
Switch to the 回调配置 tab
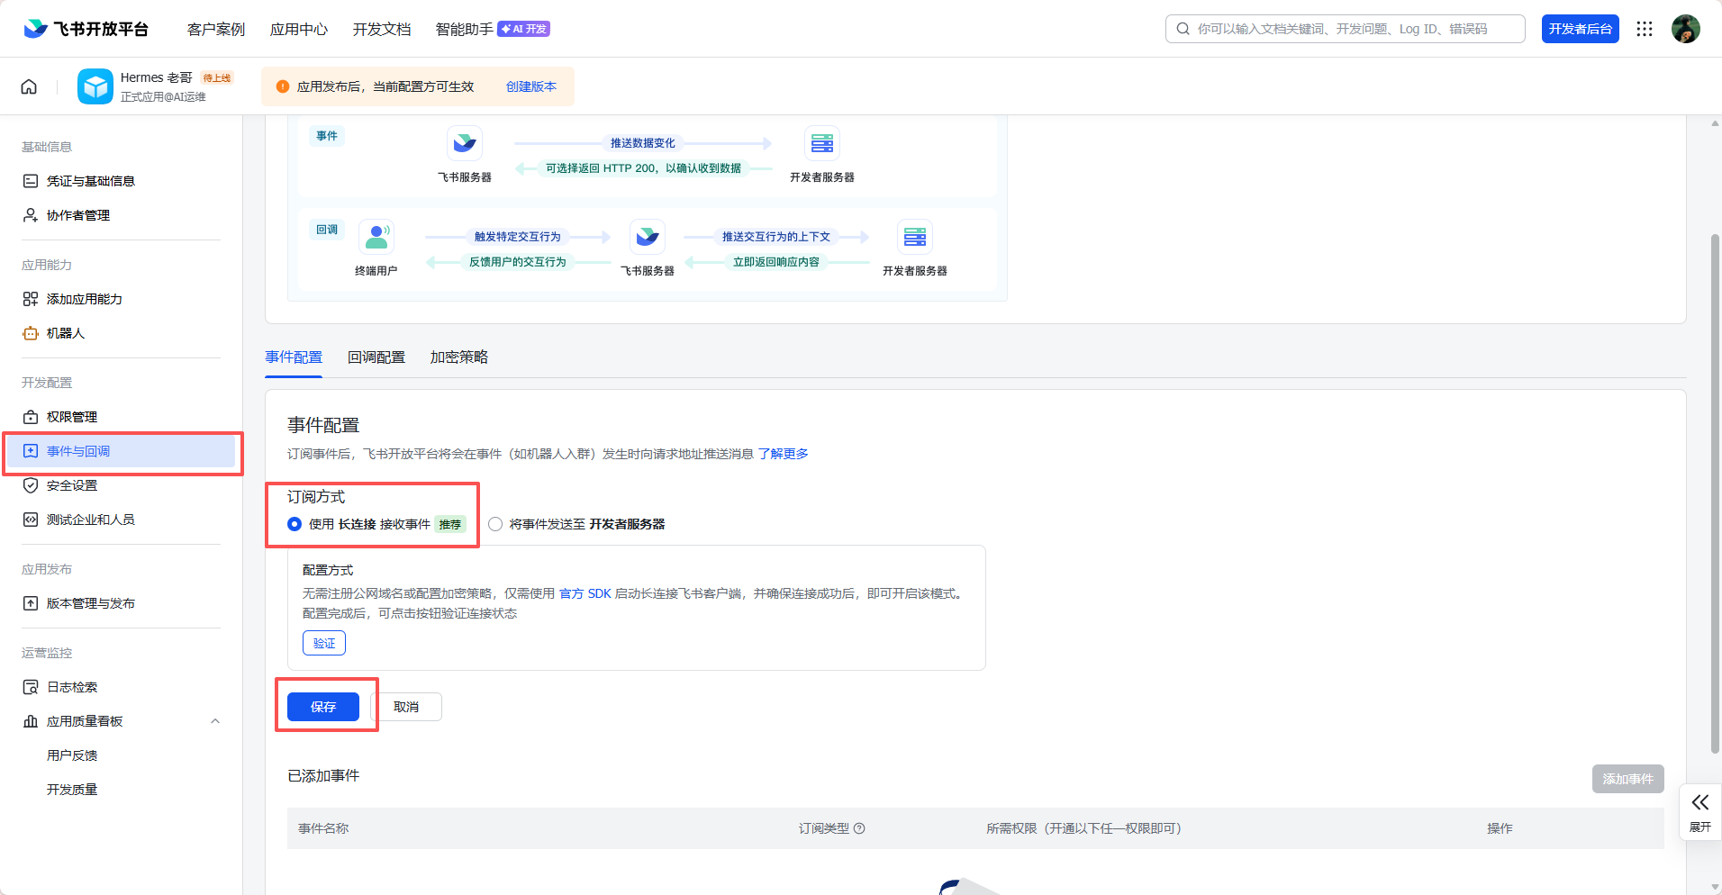tap(376, 357)
